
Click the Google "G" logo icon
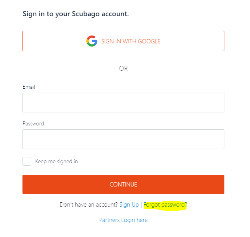[x=91, y=41]
